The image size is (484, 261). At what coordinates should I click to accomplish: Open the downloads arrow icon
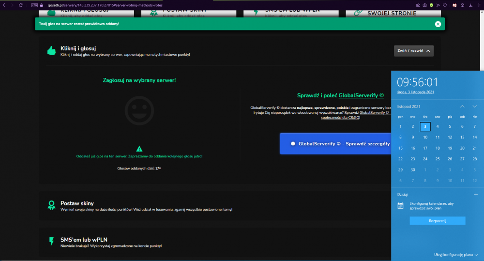471,5
